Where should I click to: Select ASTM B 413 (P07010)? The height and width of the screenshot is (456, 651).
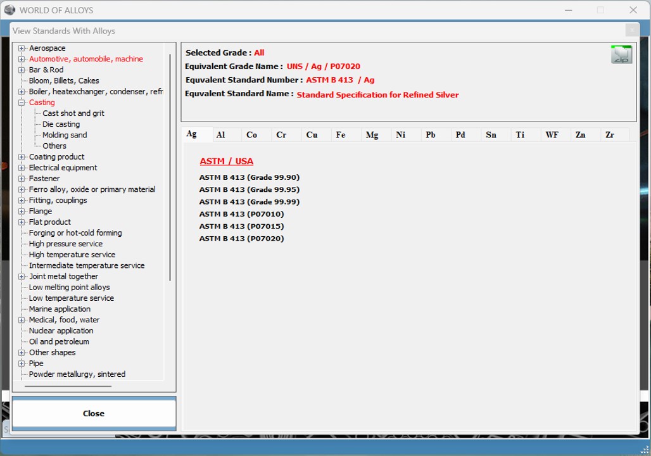(x=242, y=214)
